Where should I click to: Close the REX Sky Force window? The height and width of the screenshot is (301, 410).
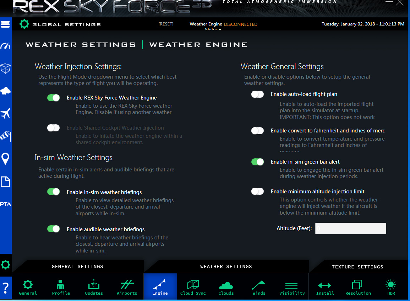tap(400, 2)
